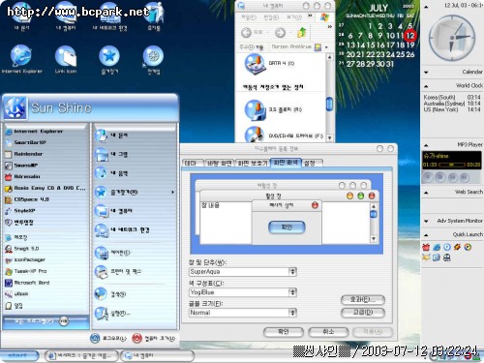Open the YogiBlue color scheme dropdown
The image size is (484, 363).
coord(292,292)
